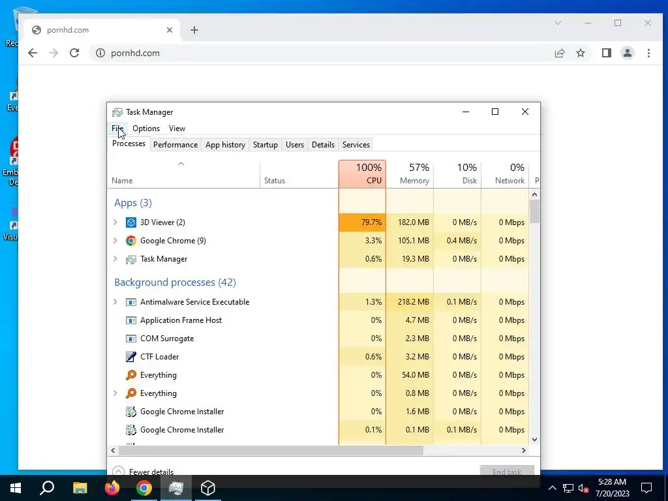Bookmark this tab with the star icon

pos(580,53)
